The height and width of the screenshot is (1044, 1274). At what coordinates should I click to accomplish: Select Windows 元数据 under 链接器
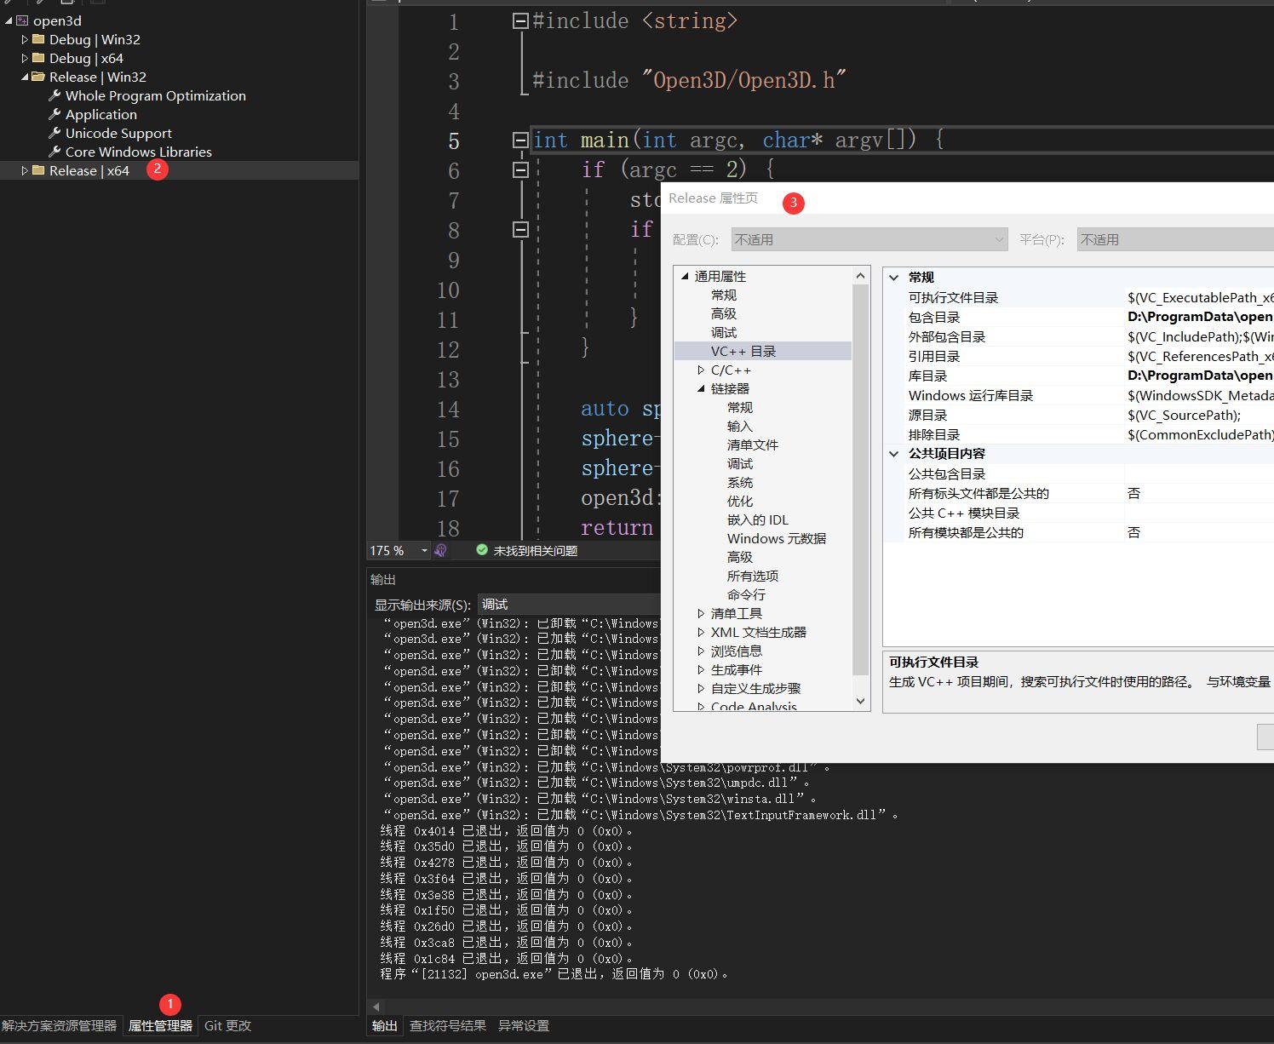[777, 538]
